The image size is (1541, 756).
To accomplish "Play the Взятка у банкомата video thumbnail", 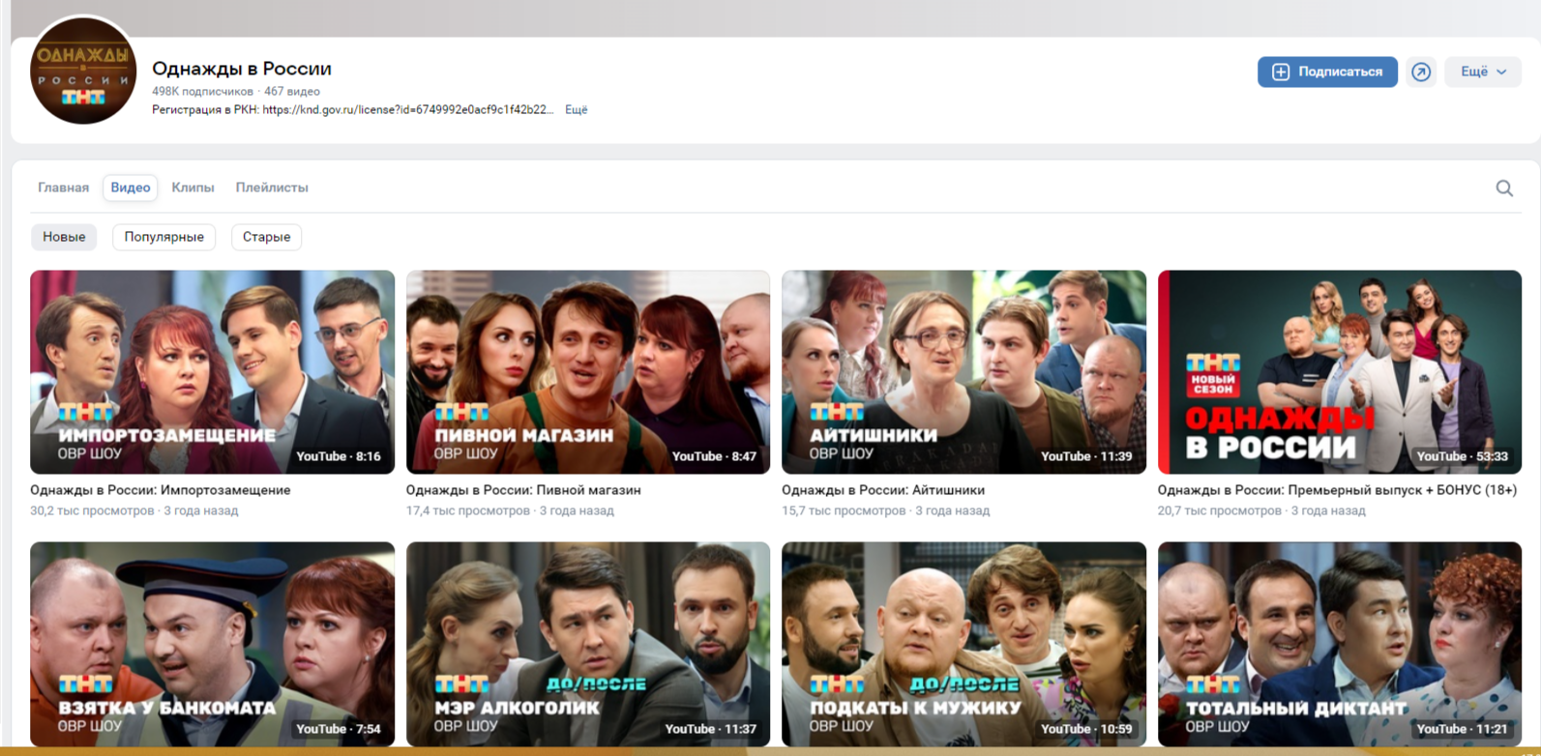I will 213,644.
